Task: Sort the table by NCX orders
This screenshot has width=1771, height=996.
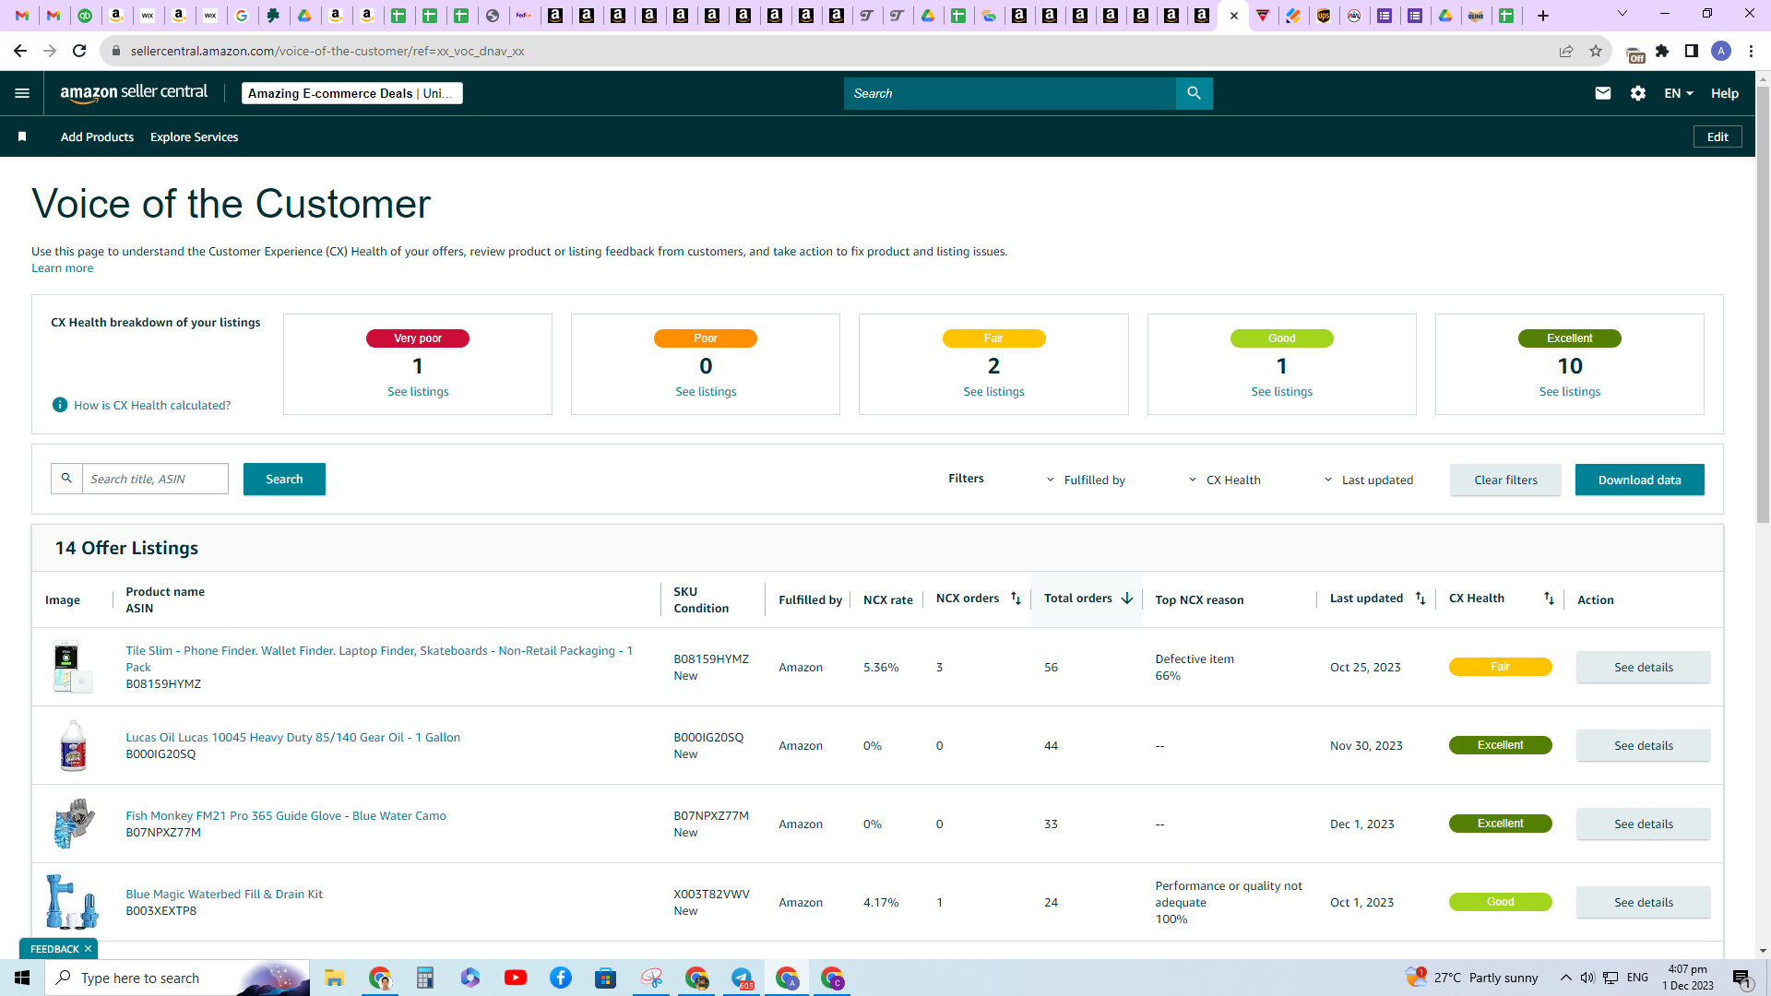Action: tap(1016, 599)
